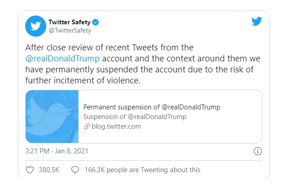Click the 3:21 PM · Jan 8, 2021 timestamp
288x196 pixels.
[56, 151]
